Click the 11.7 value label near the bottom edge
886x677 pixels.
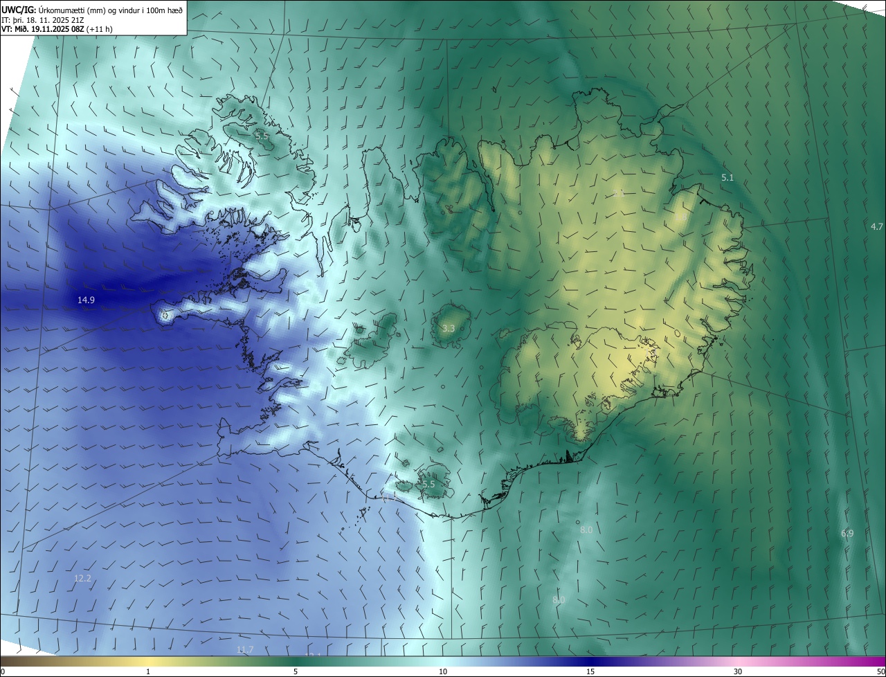pyautogui.click(x=245, y=649)
